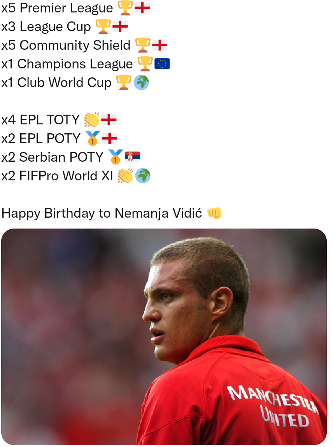Viewport: 333px width, 447px height.
Task: Click the 'x5 Premier League' text line
Action: (x=57, y=8)
